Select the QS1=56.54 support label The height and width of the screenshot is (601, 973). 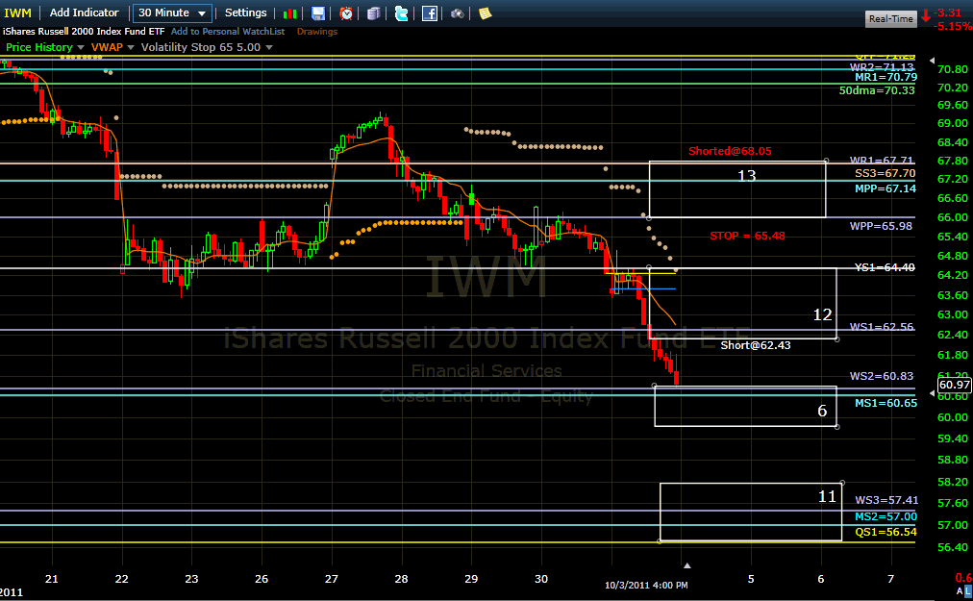click(x=886, y=532)
